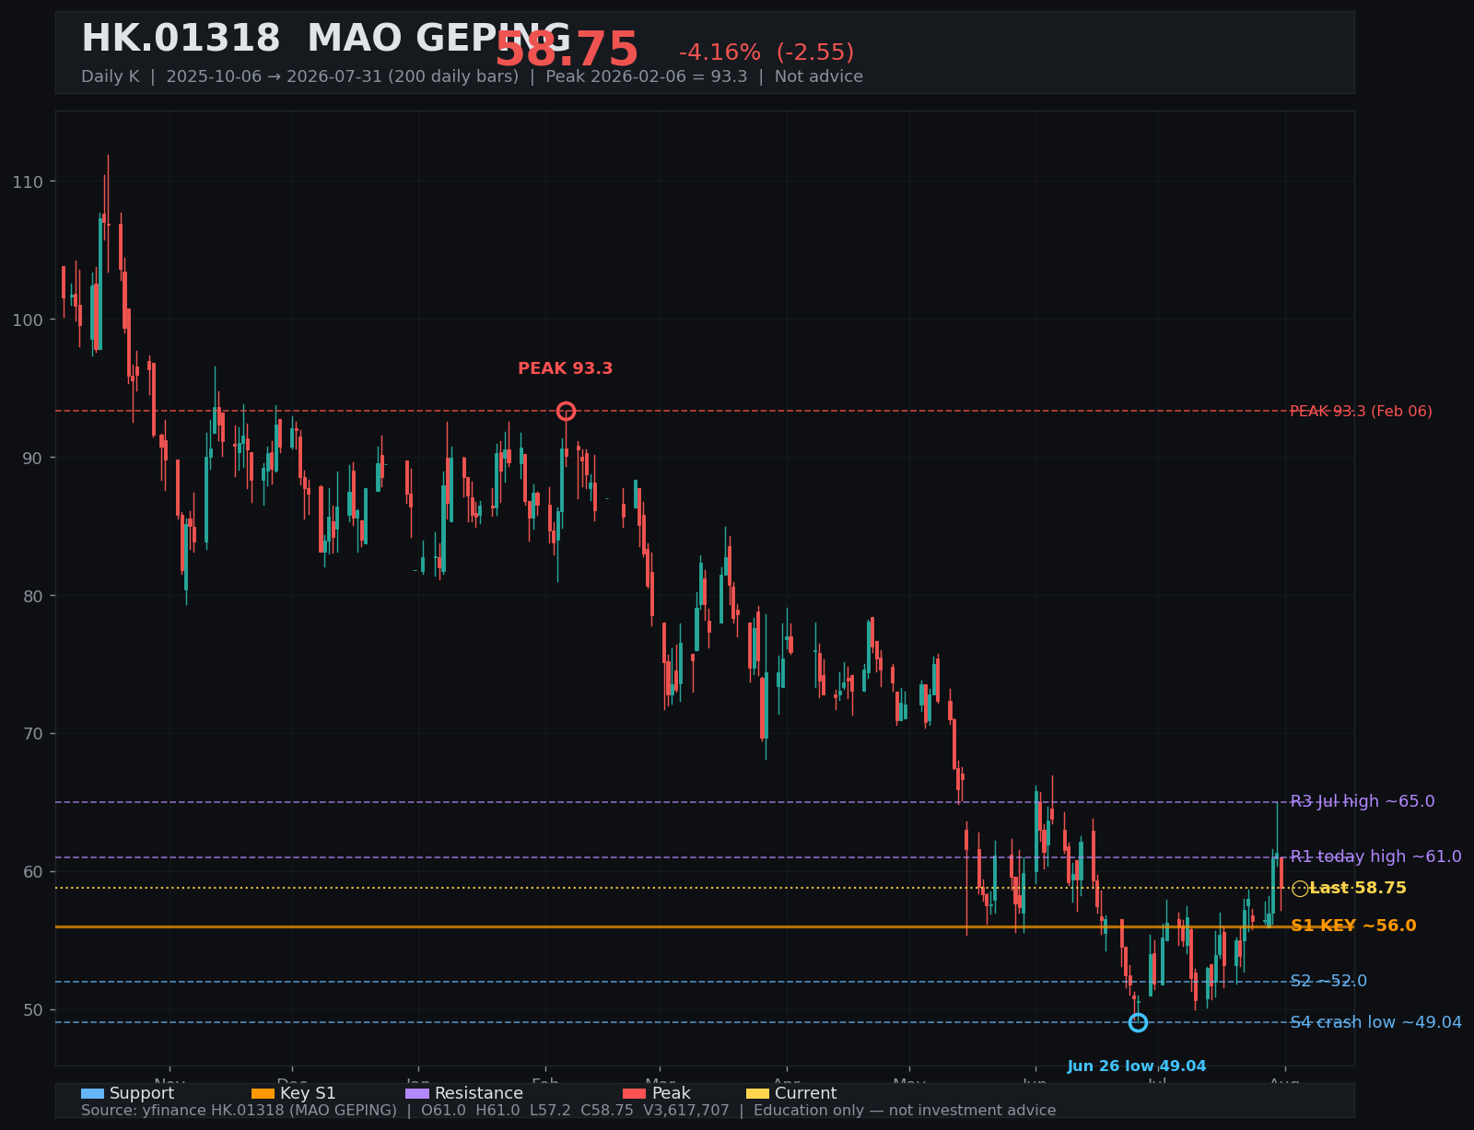Screen dimensions: 1474x1130
Task: Click the blue Support legend color swatch
Action: click(x=92, y=1094)
